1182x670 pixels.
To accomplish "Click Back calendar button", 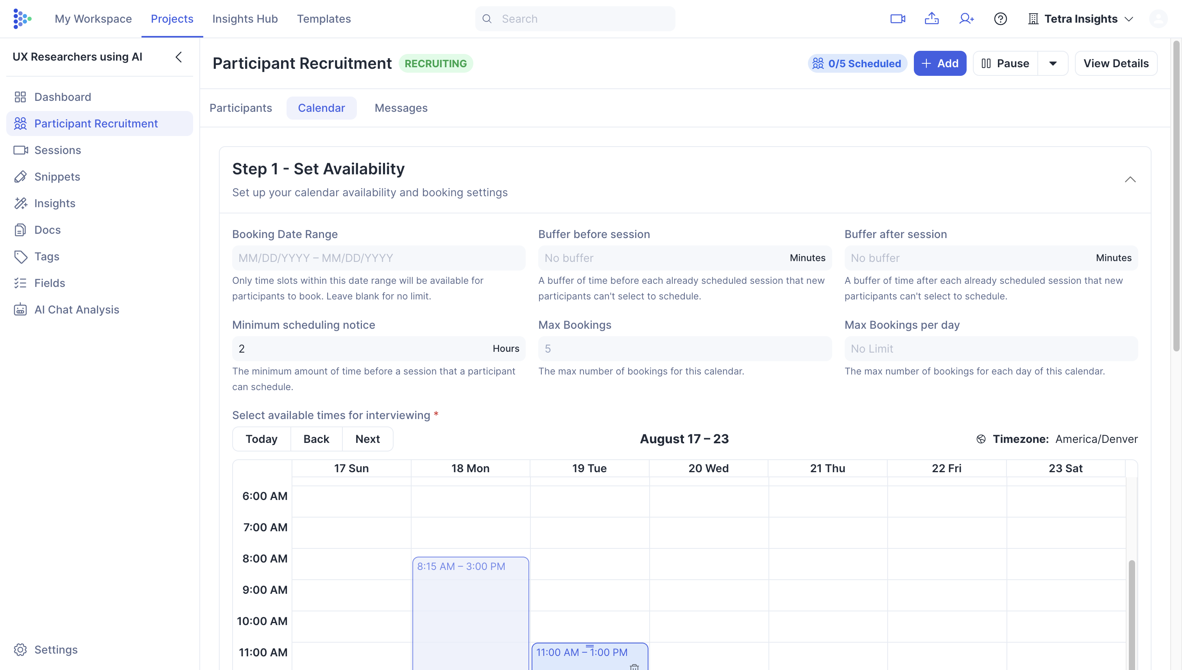I will tap(317, 439).
